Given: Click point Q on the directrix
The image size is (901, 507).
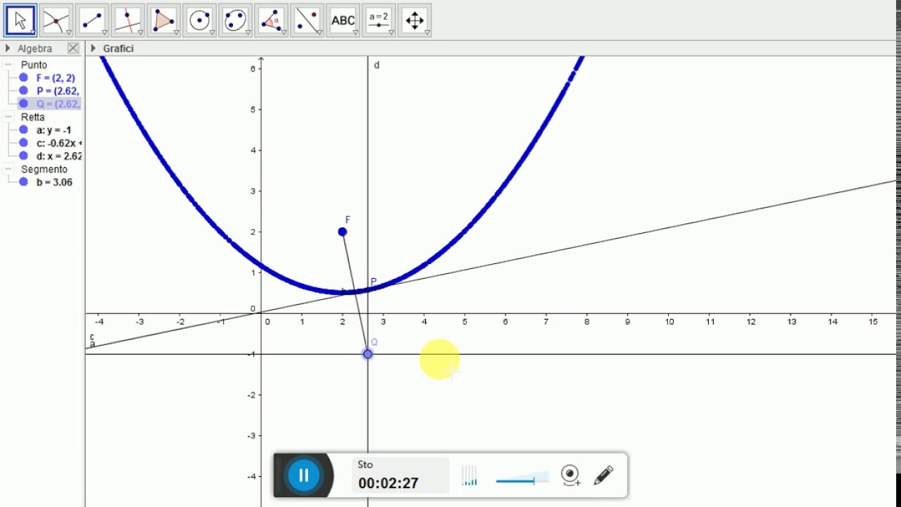Looking at the screenshot, I should 367,354.
